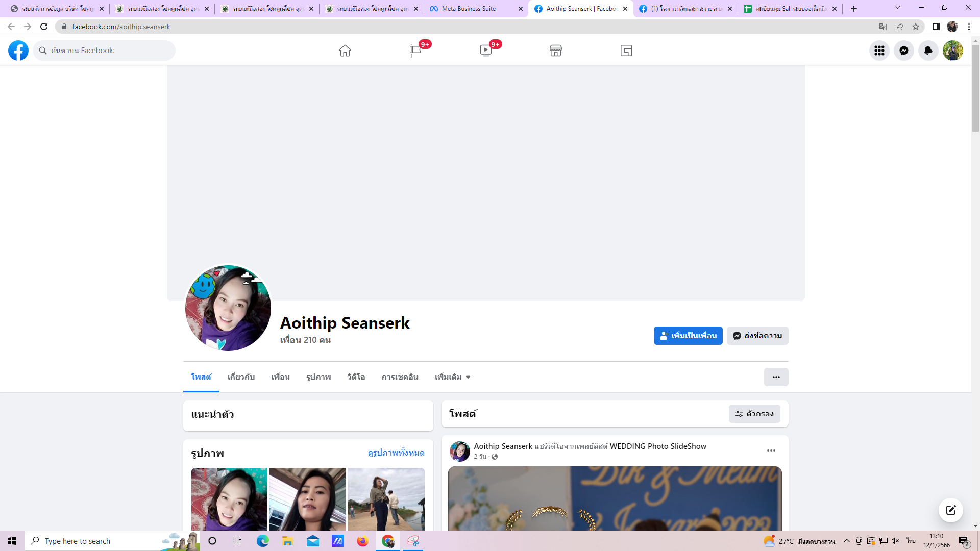The width and height of the screenshot is (980, 551).
Task: Open Messenger chat icon in header
Action: (904, 51)
